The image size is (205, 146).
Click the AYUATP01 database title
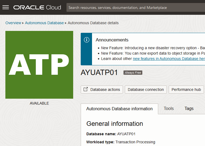pyautogui.click(x=99, y=72)
